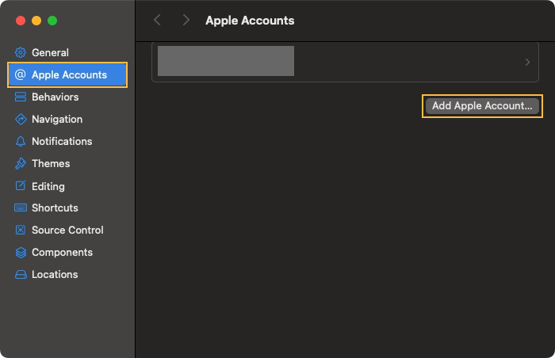
Task: Click the Components layers icon
Action: coord(21,252)
